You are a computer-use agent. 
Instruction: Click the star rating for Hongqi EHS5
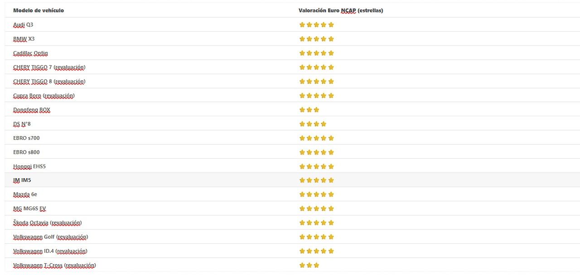pyautogui.click(x=316, y=166)
